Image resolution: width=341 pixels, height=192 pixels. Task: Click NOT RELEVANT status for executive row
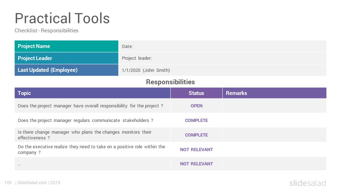196,150
